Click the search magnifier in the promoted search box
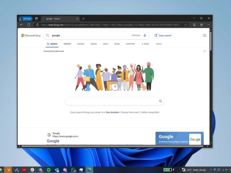 [160, 101]
